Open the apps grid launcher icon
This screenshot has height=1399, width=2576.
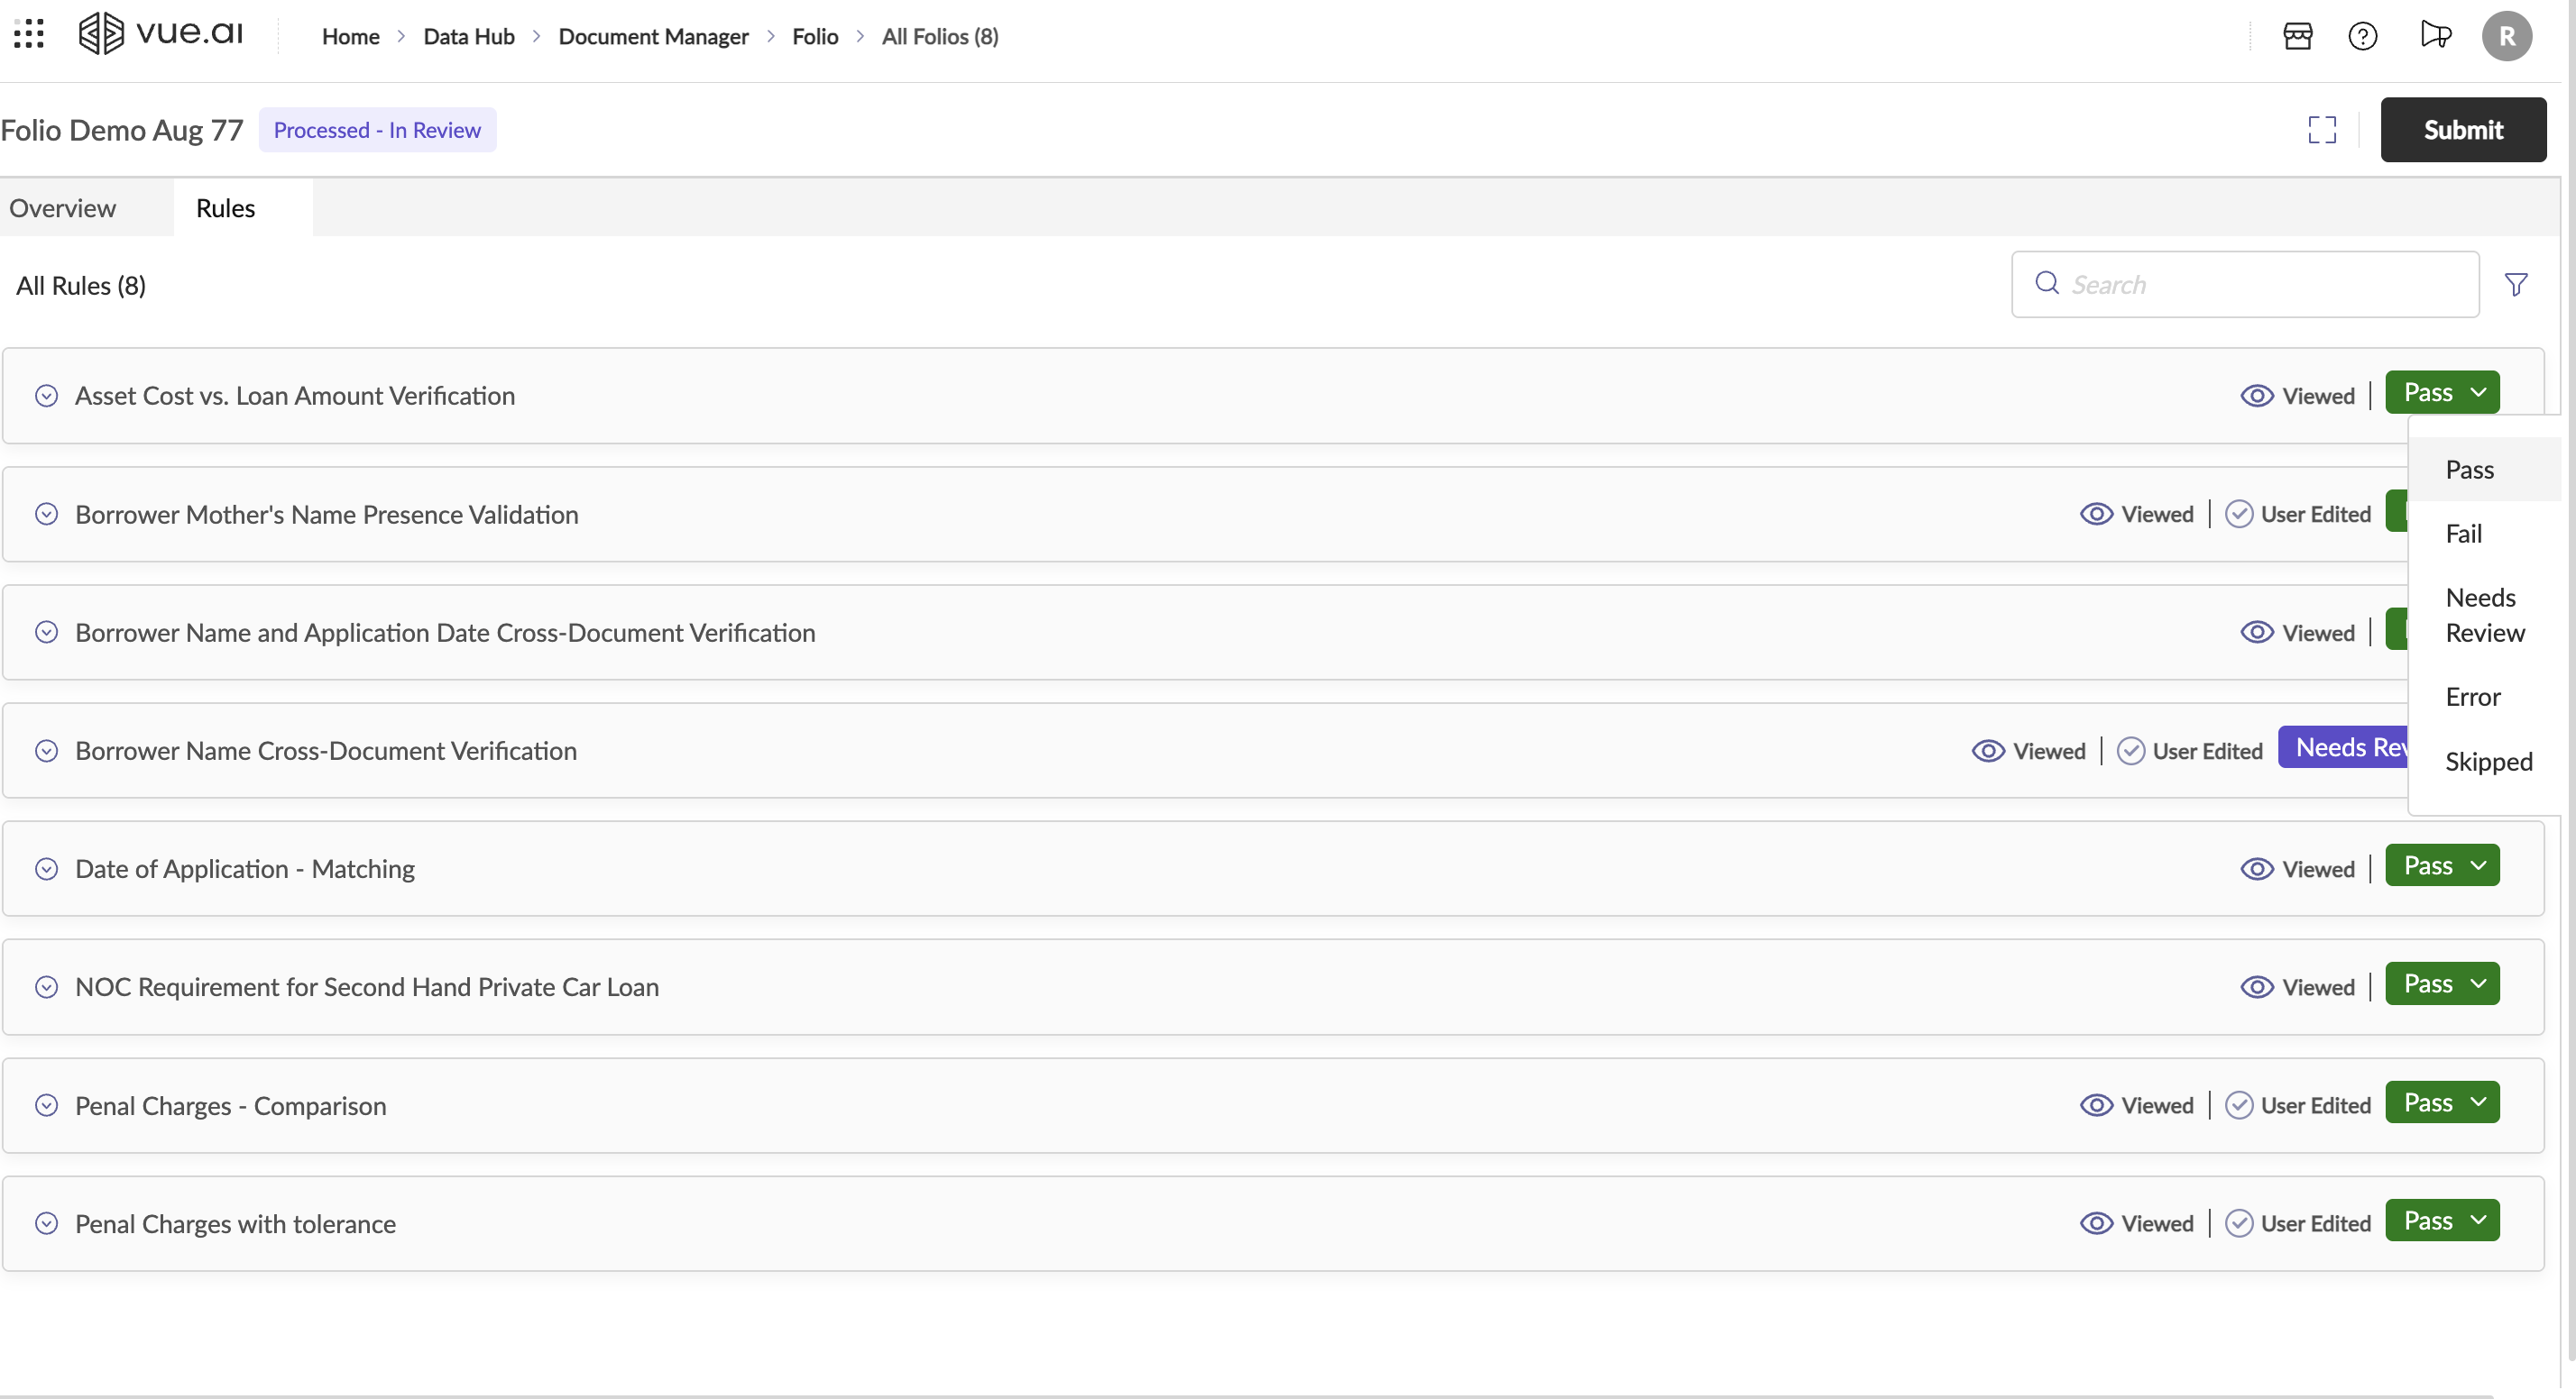tap(29, 34)
